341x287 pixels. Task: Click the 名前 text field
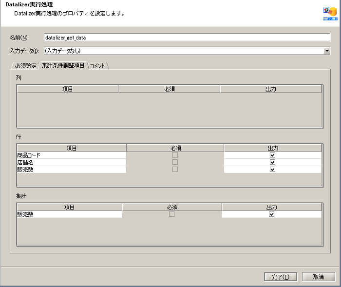point(186,38)
